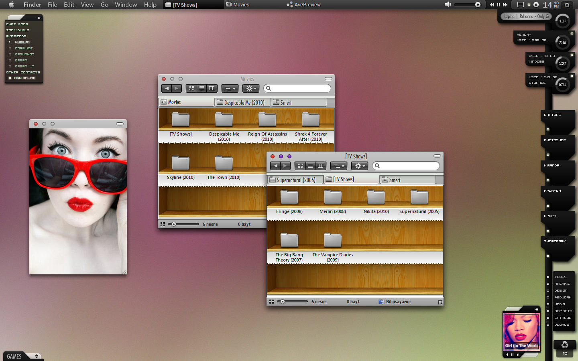Go back in the Movies window
578x361 pixels.
[167, 88]
